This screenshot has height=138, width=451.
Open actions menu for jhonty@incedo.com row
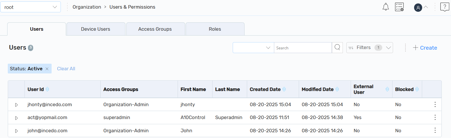point(435,104)
